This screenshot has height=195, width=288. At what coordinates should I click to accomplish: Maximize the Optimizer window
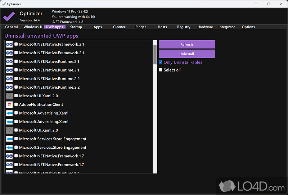[x=269, y=4]
